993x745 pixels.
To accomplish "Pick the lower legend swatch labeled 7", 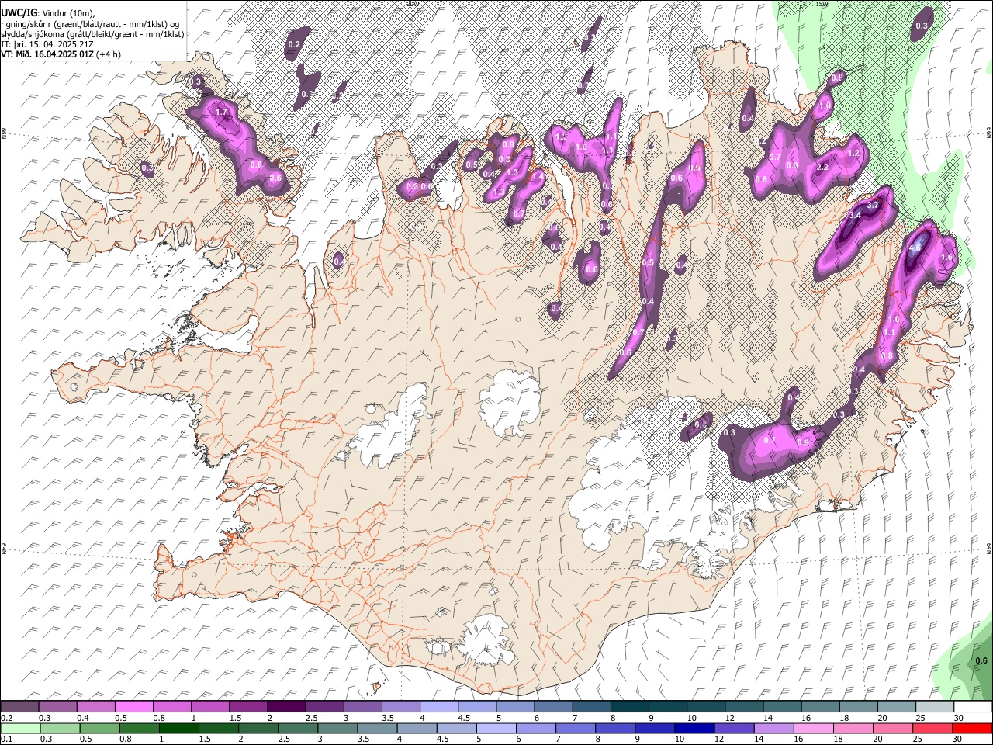I will [x=576, y=728].
